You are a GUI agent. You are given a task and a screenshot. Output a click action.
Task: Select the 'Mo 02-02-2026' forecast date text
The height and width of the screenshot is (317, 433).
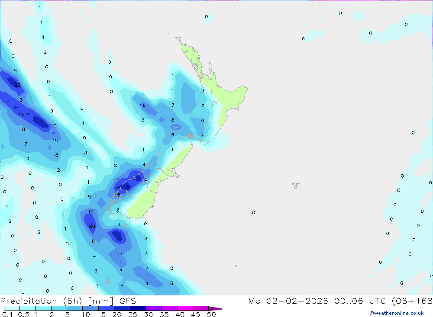[x=288, y=301]
